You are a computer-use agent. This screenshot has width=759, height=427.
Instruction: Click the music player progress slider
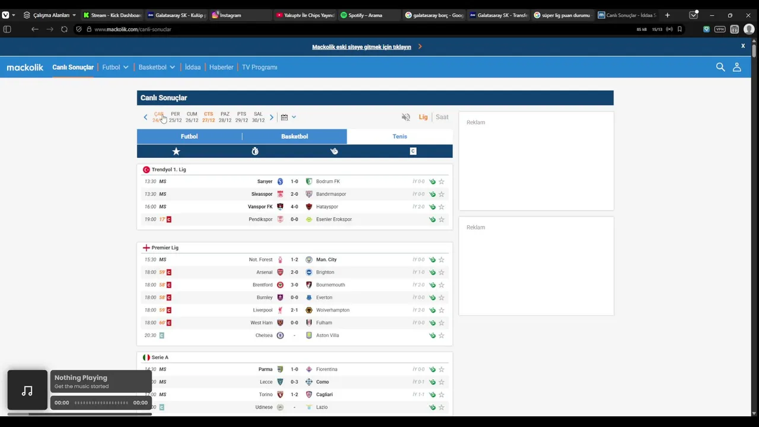click(101, 403)
